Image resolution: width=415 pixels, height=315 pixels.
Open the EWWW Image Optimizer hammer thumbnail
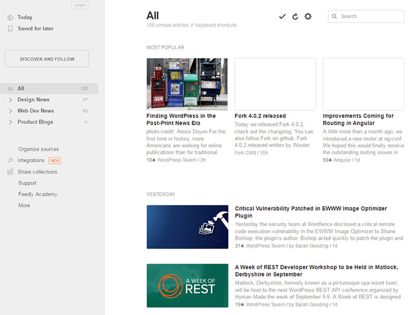pyautogui.click(x=187, y=227)
